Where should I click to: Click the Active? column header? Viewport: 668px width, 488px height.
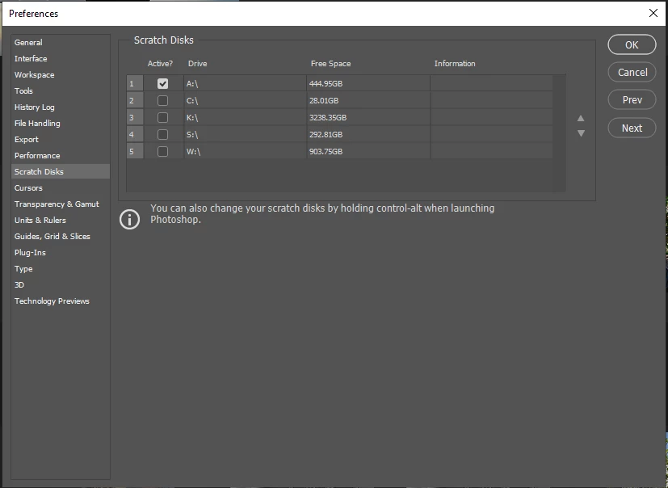click(160, 64)
